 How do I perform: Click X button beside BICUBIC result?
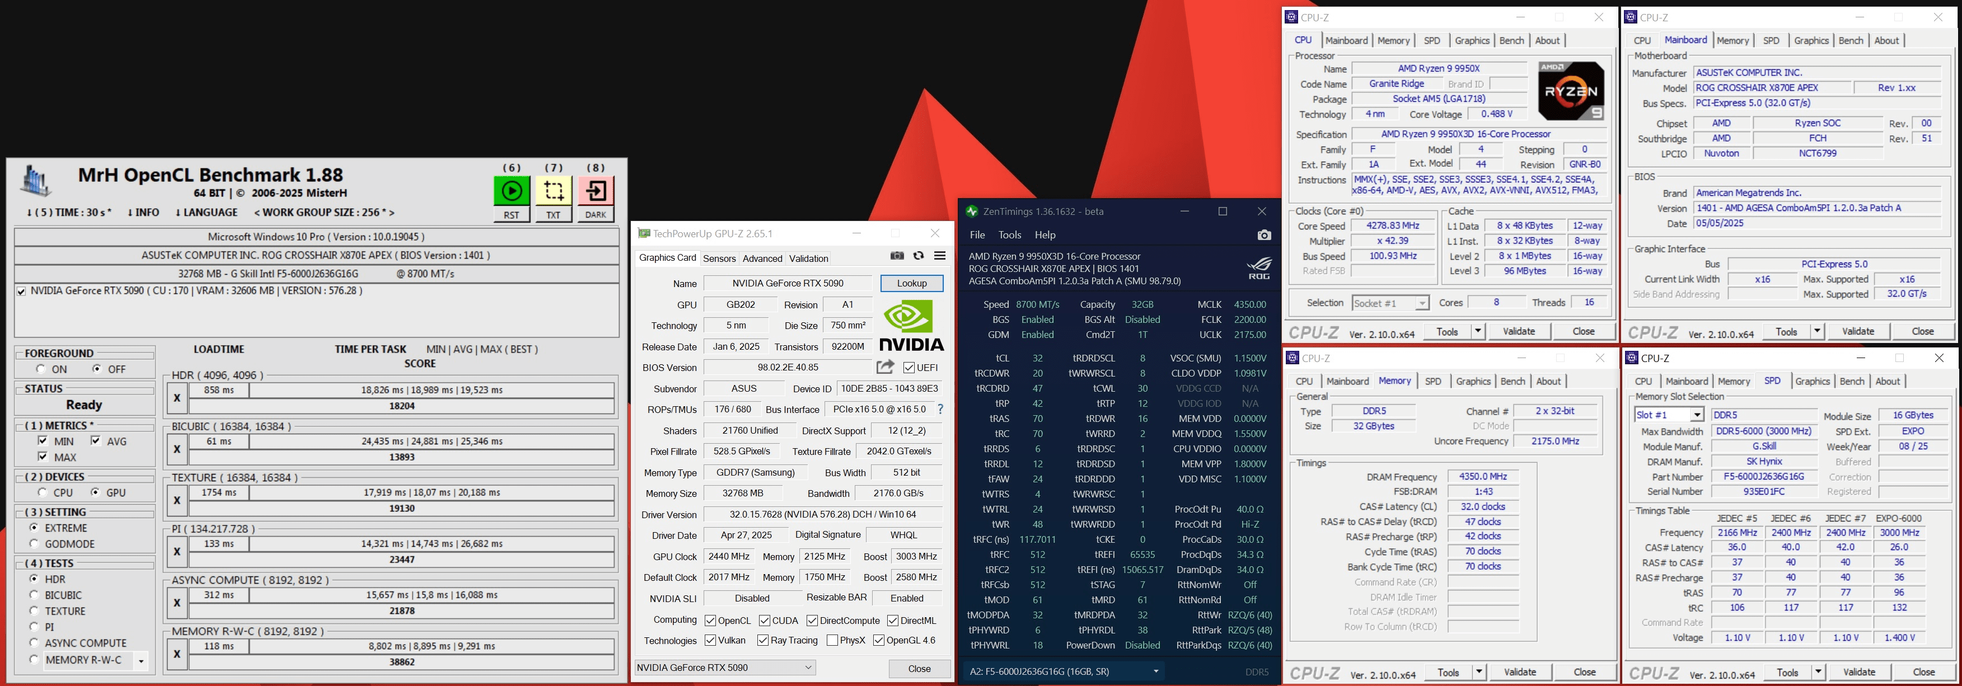click(x=177, y=449)
